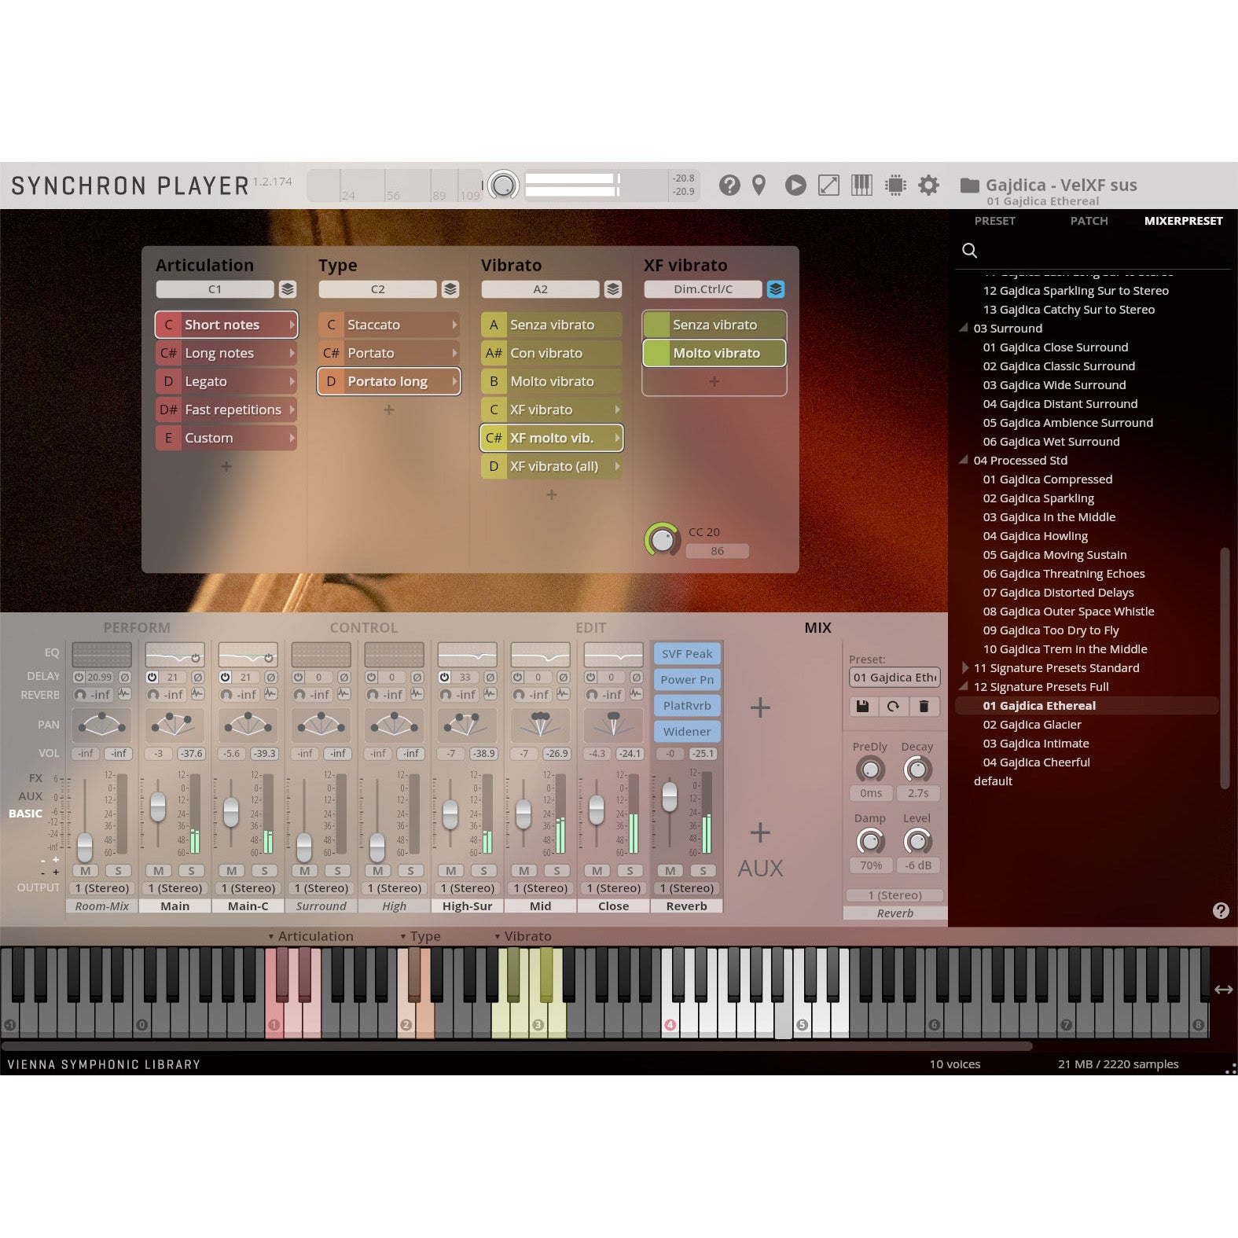Viewport: 1238px width, 1238px height.
Task: Delete preset using the trash icon
Action: [x=924, y=707]
